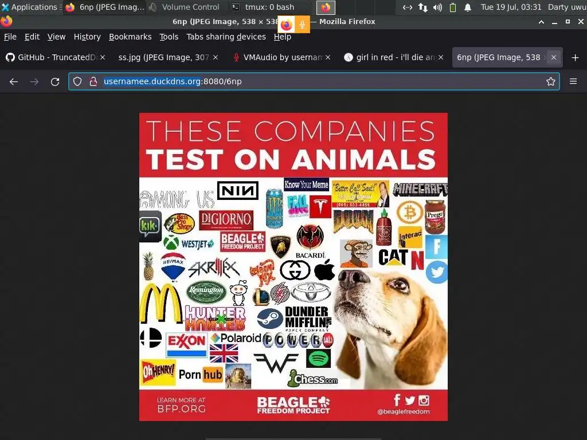Open the Applications menu in panel
The width and height of the screenshot is (587, 440).
click(31, 7)
